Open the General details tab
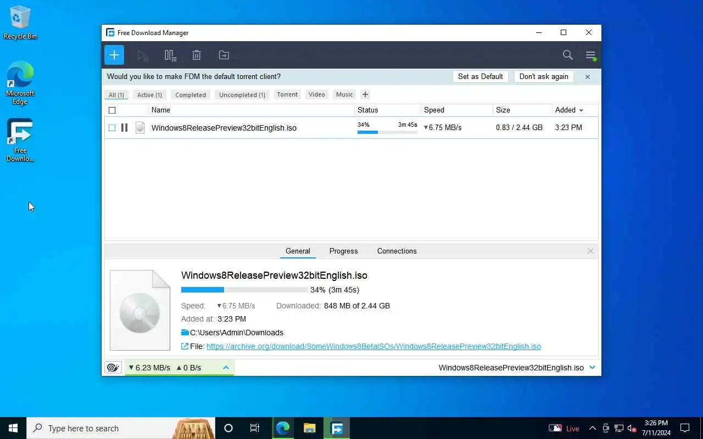 pos(298,251)
